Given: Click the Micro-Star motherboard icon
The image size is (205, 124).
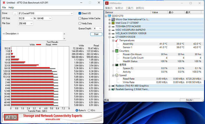Looking at the screenshot, I should (x=113, y=19).
